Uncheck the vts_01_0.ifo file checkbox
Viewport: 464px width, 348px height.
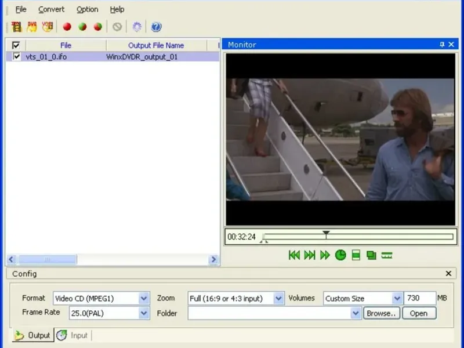coord(17,56)
